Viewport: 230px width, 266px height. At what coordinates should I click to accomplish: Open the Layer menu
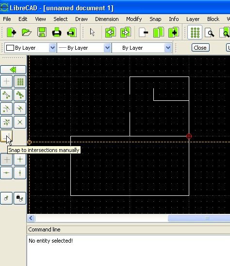193,19
